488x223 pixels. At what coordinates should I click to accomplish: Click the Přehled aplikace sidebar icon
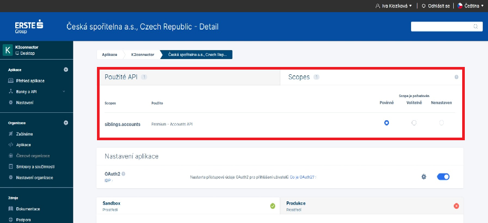coord(11,81)
